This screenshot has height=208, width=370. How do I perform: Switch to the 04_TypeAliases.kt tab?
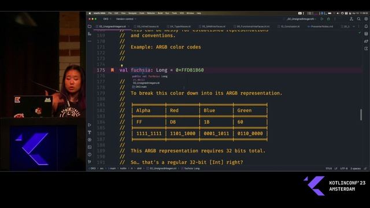[x=180, y=27]
